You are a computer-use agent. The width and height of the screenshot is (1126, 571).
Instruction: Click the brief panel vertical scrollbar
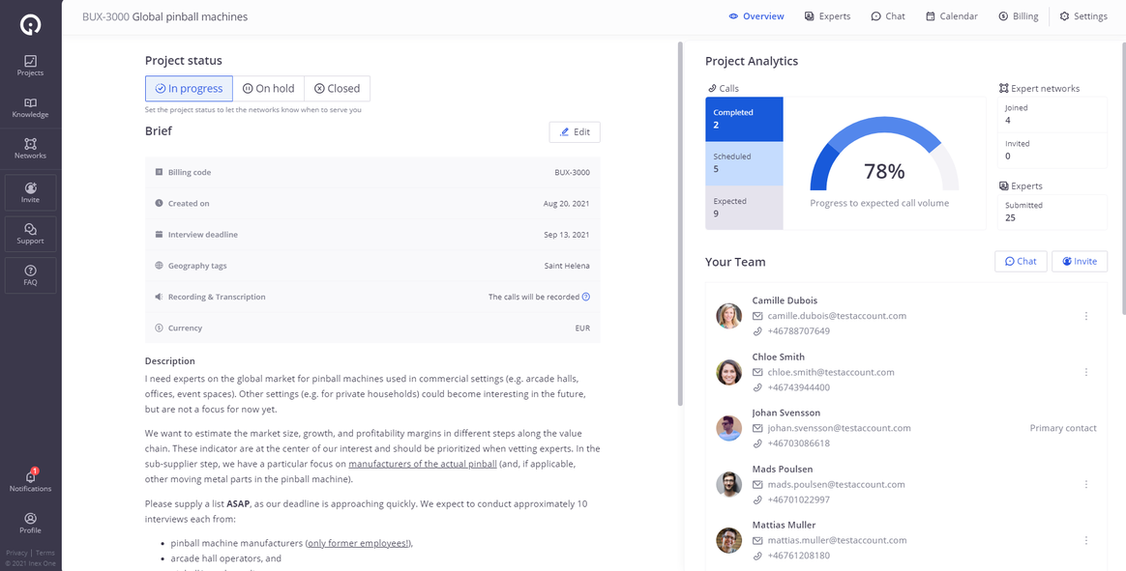click(x=680, y=224)
